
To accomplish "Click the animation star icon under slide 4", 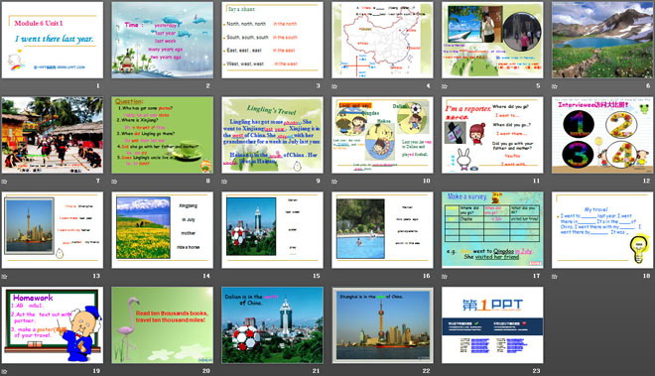I will tap(334, 86).
